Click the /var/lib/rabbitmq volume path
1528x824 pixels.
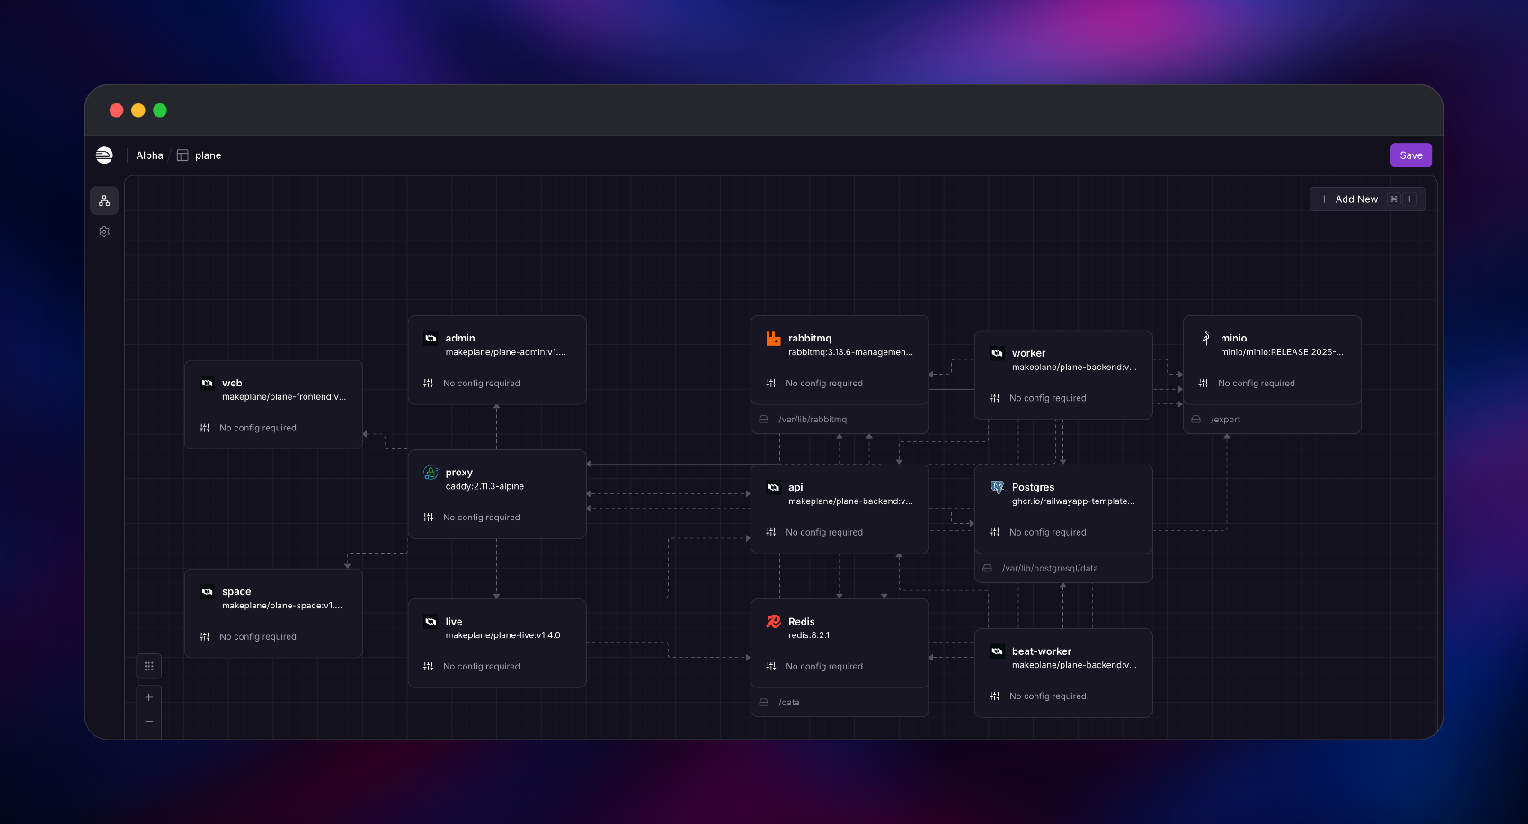813,420
